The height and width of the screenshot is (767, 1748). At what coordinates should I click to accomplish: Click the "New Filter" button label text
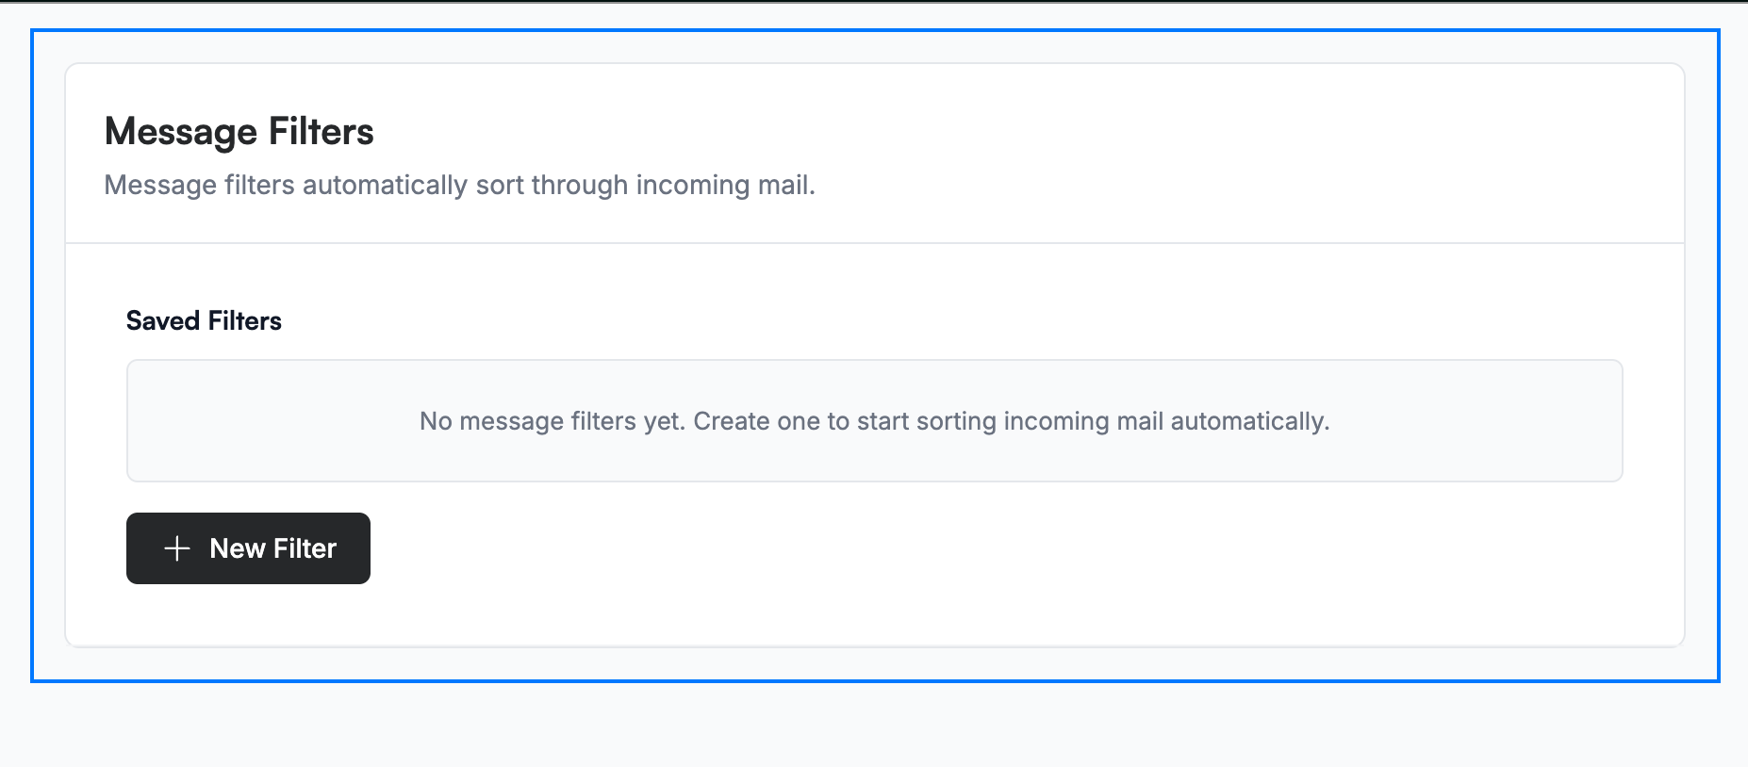point(272,548)
